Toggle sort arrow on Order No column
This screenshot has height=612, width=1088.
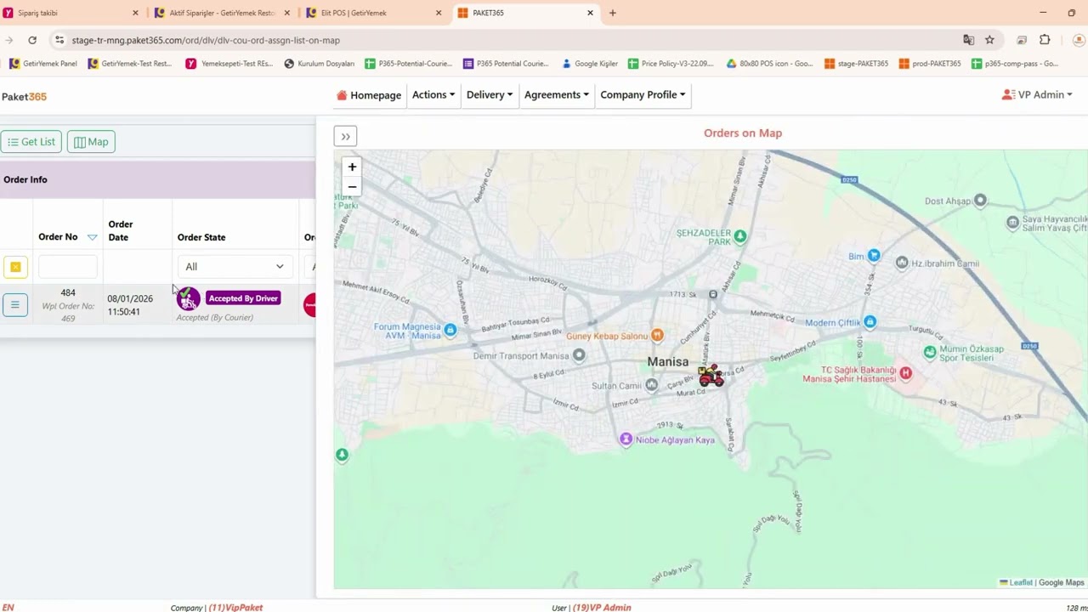[92, 237]
